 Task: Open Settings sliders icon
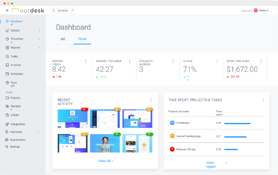coord(7,147)
